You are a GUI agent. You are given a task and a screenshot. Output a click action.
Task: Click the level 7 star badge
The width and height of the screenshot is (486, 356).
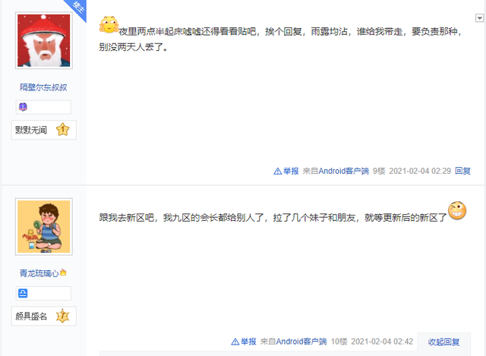click(62, 316)
